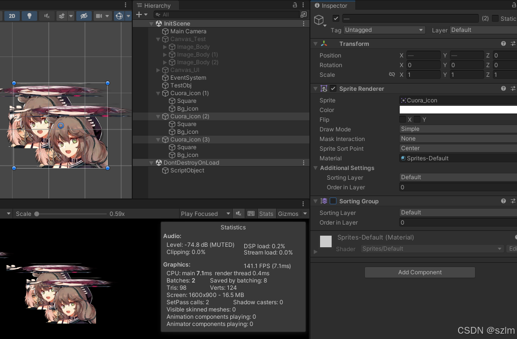Toggle scene lighting bulb icon

[x=29, y=16]
